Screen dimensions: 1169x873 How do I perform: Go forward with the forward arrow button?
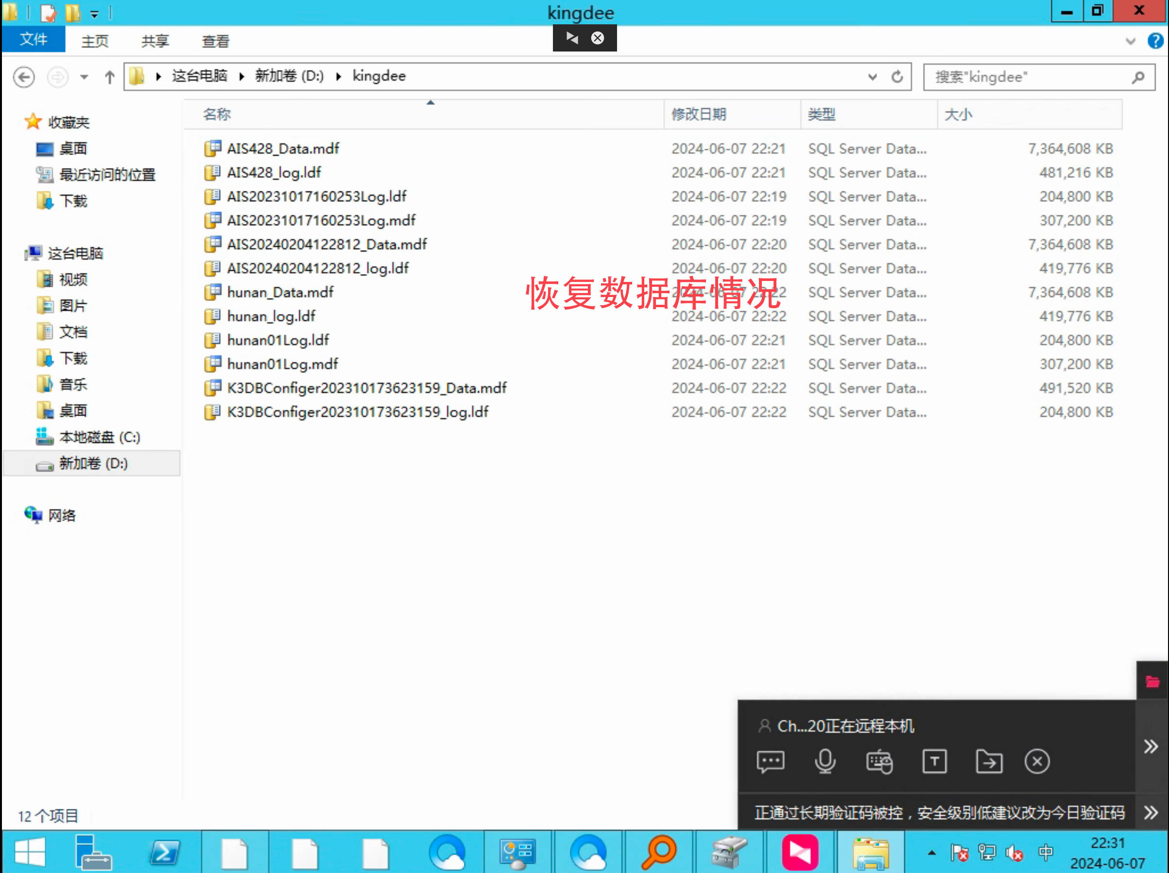point(58,77)
